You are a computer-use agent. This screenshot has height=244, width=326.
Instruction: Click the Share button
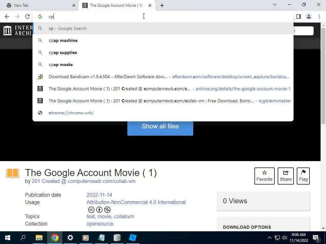[286, 176]
